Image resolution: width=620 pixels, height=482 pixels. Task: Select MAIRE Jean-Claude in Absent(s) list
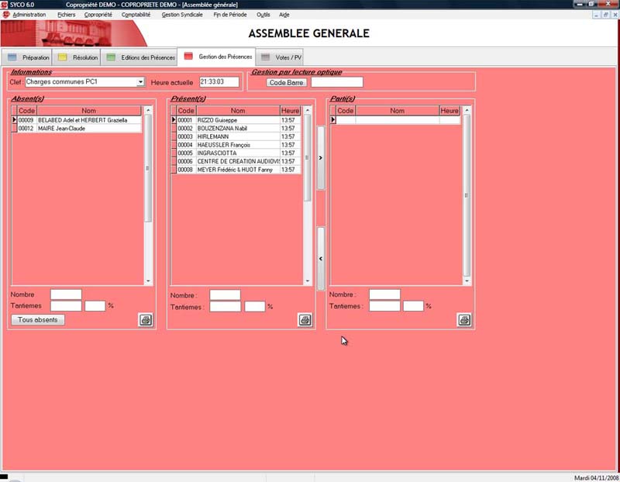coord(77,129)
